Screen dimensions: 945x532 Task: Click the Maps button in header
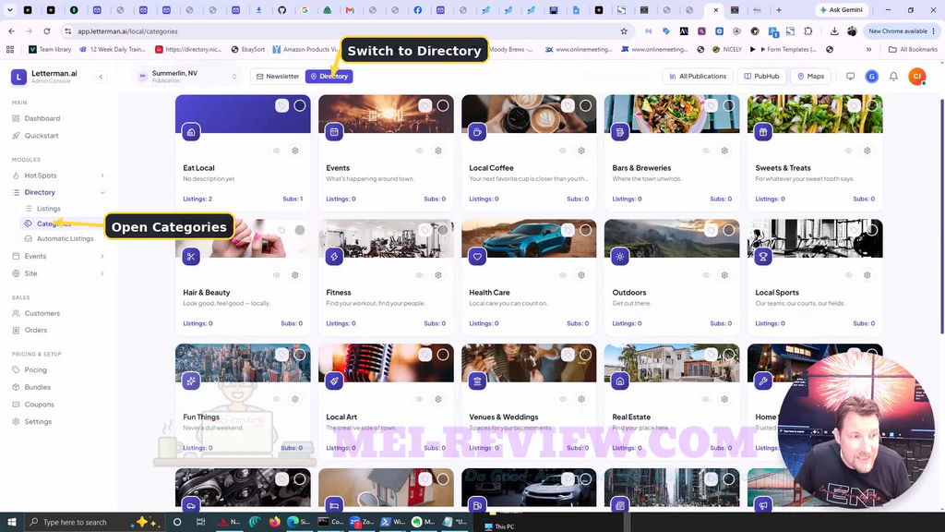point(810,77)
